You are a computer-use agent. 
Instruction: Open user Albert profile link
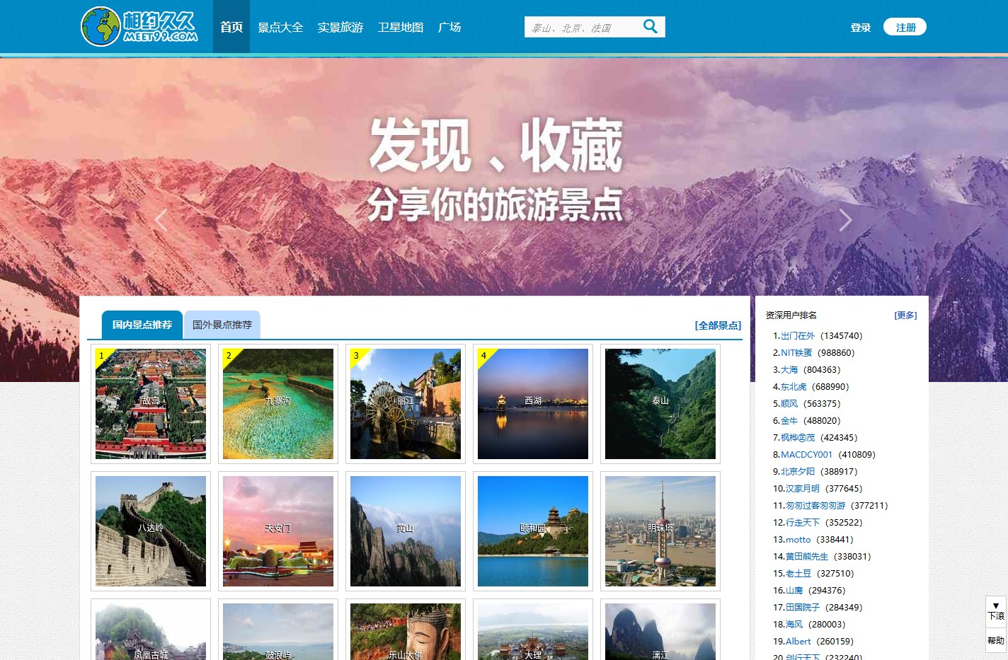[x=798, y=642]
